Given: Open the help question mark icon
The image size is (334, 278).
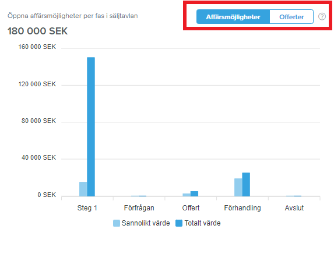Looking at the screenshot, I should (322, 16).
